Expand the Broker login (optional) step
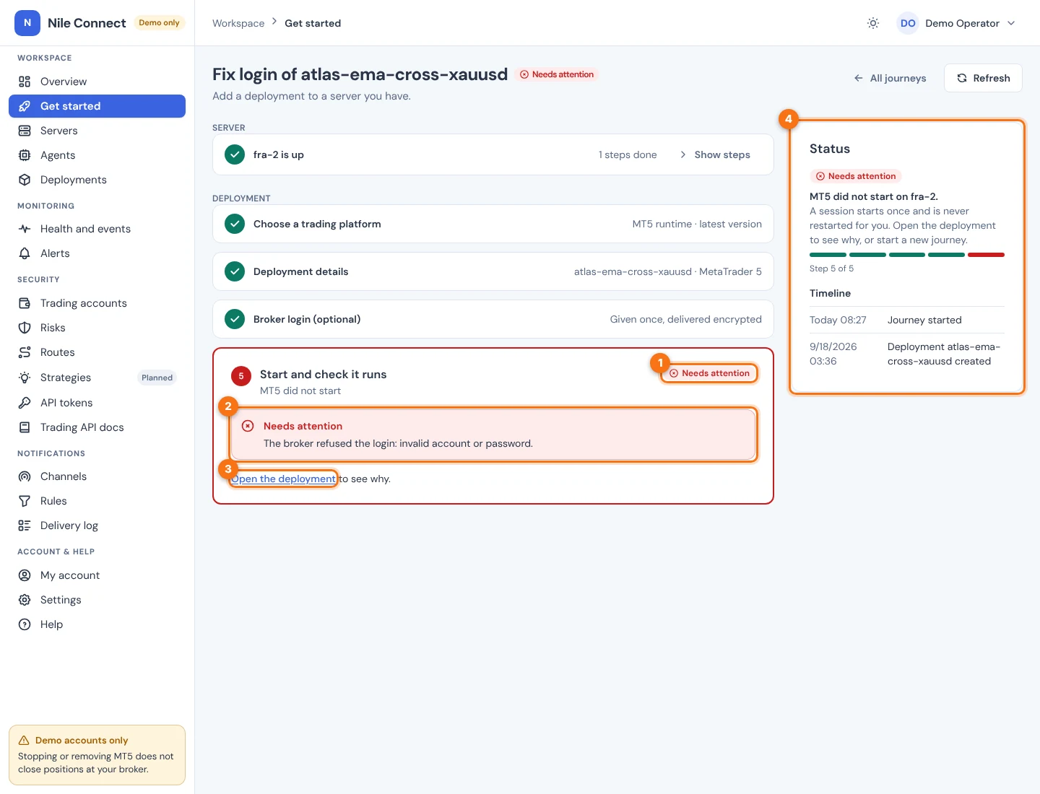 click(493, 319)
